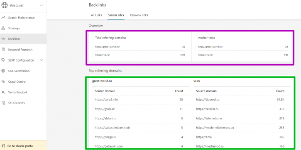Click Source domain header in vc.ru table
Viewport: 301px width, 150px height.
click(206, 91)
